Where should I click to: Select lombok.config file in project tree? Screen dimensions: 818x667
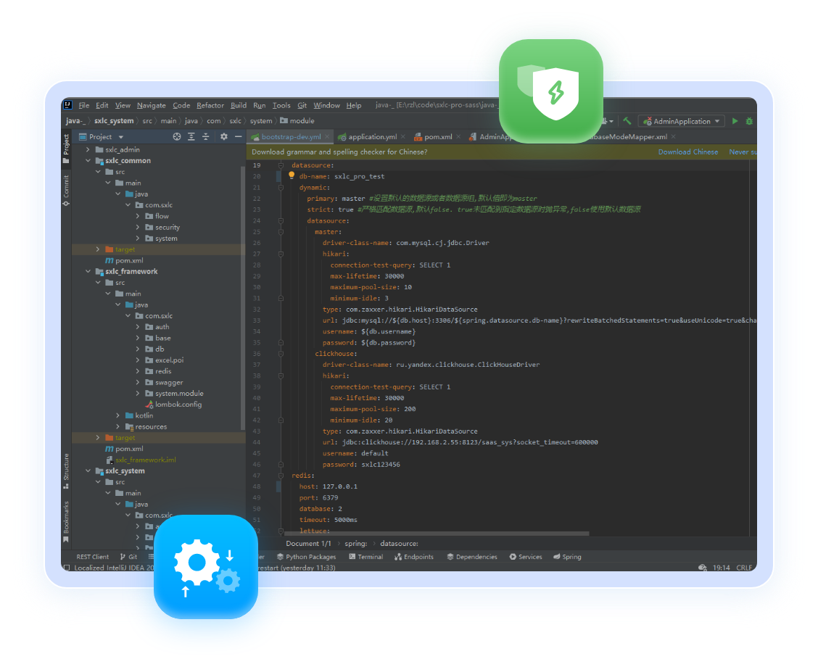178,405
